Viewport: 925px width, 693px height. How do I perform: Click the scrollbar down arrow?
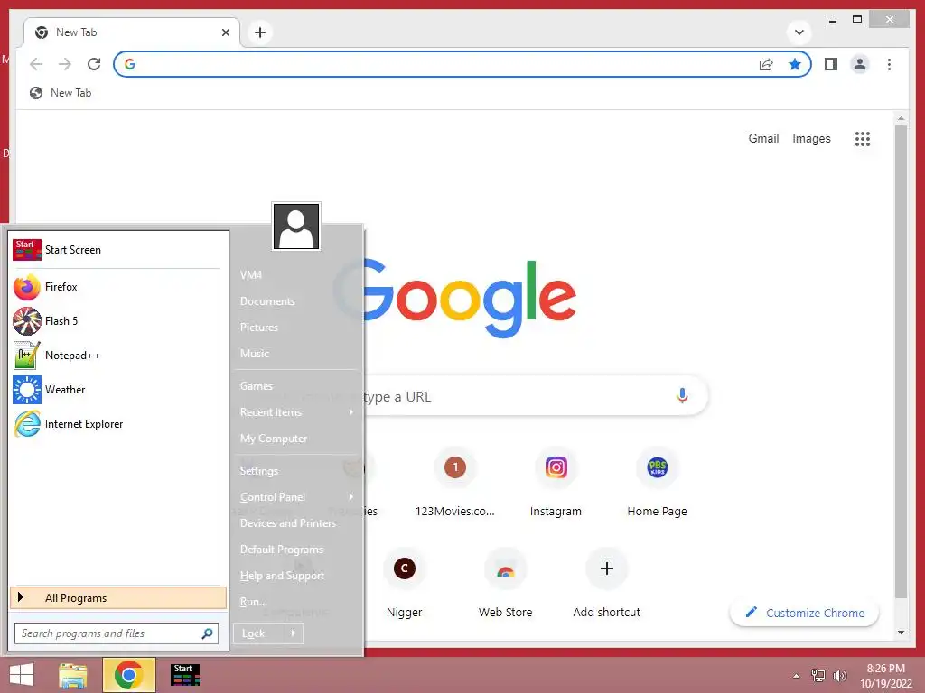[x=901, y=633]
